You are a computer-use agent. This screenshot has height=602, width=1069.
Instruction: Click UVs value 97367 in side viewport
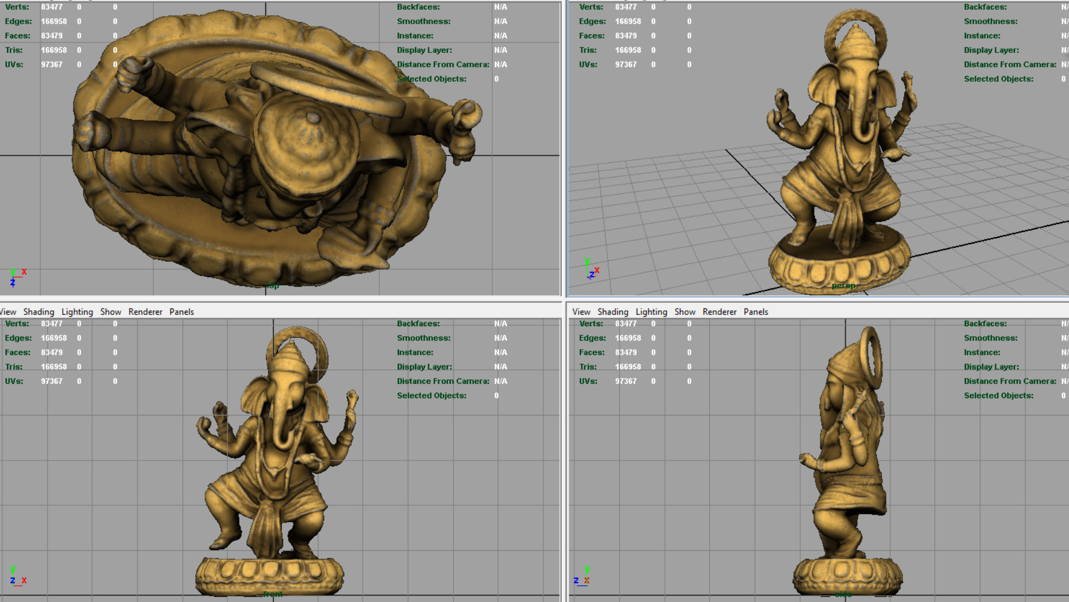626,381
